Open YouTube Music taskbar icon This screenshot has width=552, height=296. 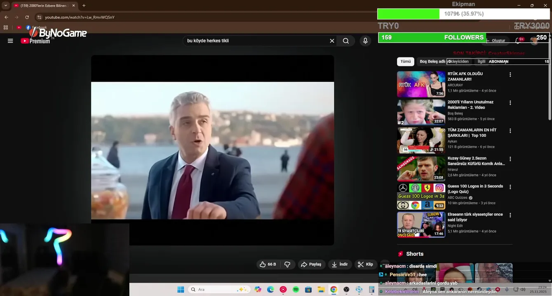click(283, 289)
